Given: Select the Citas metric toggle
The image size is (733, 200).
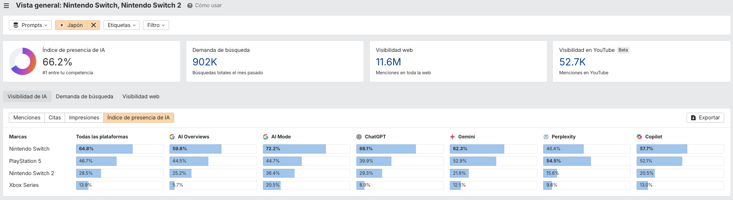Looking at the screenshot, I should click(x=55, y=118).
